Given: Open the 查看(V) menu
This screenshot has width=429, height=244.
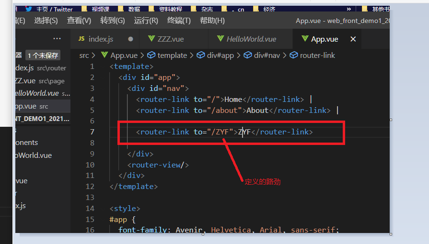Looking at the screenshot, I should point(79,21).
